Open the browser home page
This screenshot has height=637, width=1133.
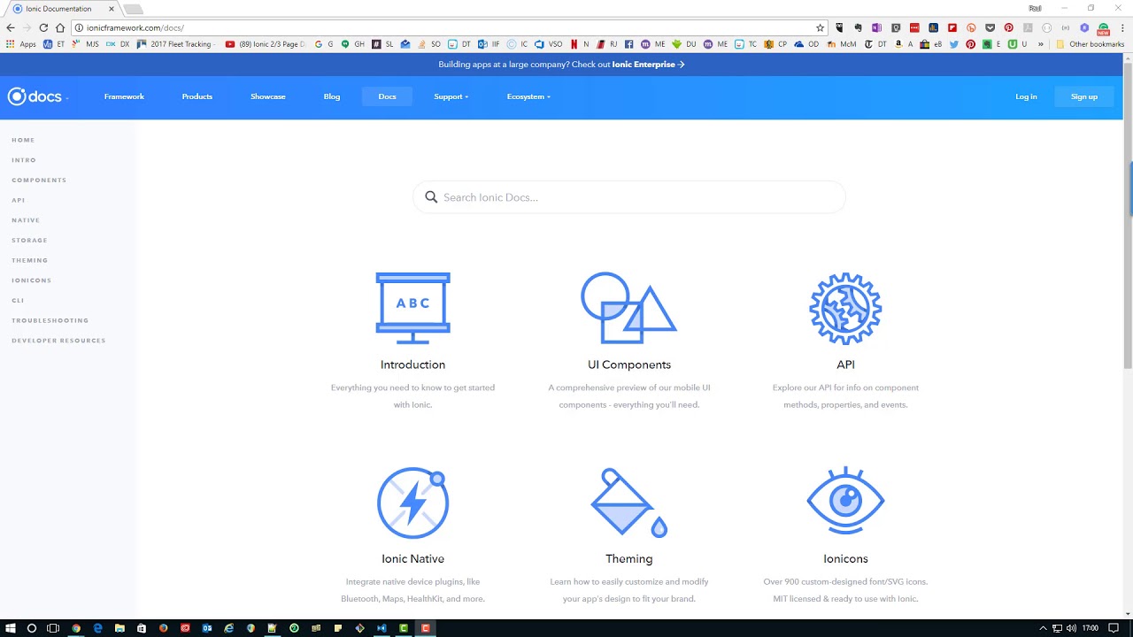[x=60, y=27]
